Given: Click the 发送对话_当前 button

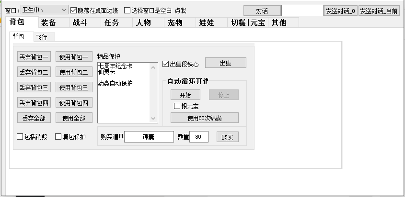Looking at the screenshot, I should coord(379,11).
